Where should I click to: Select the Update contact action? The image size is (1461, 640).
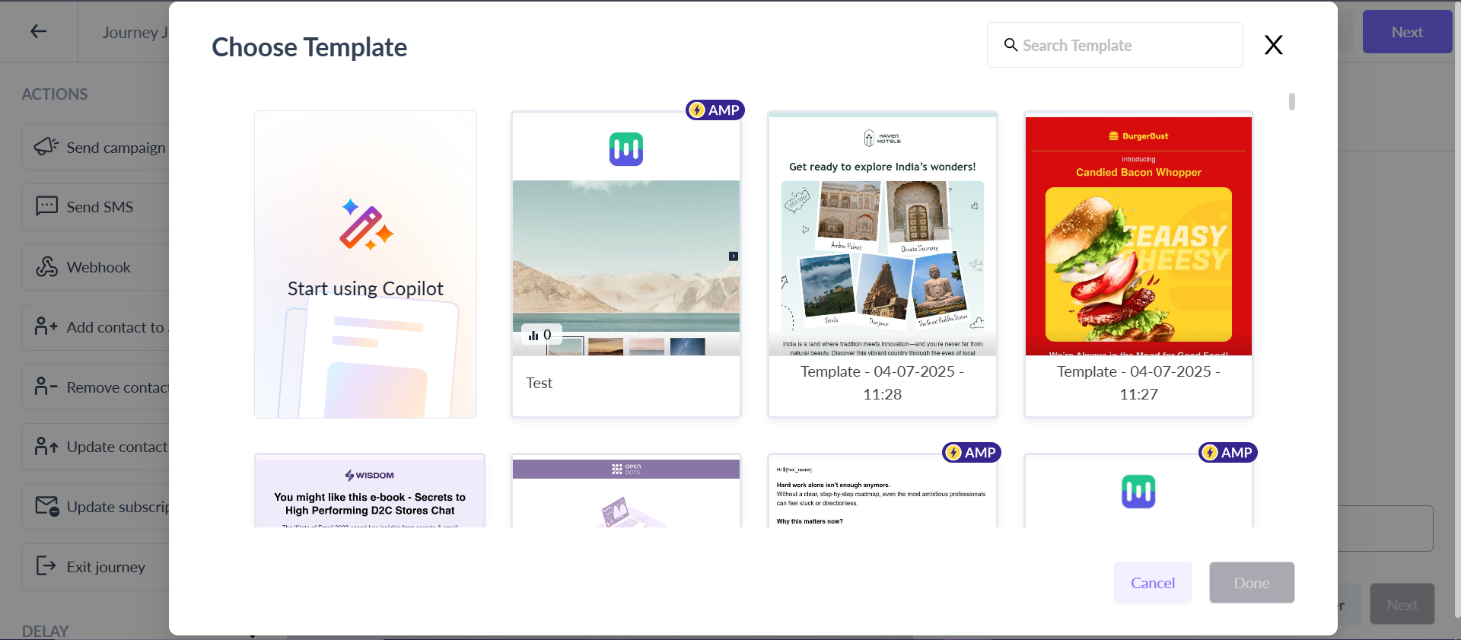pos(96,447)
